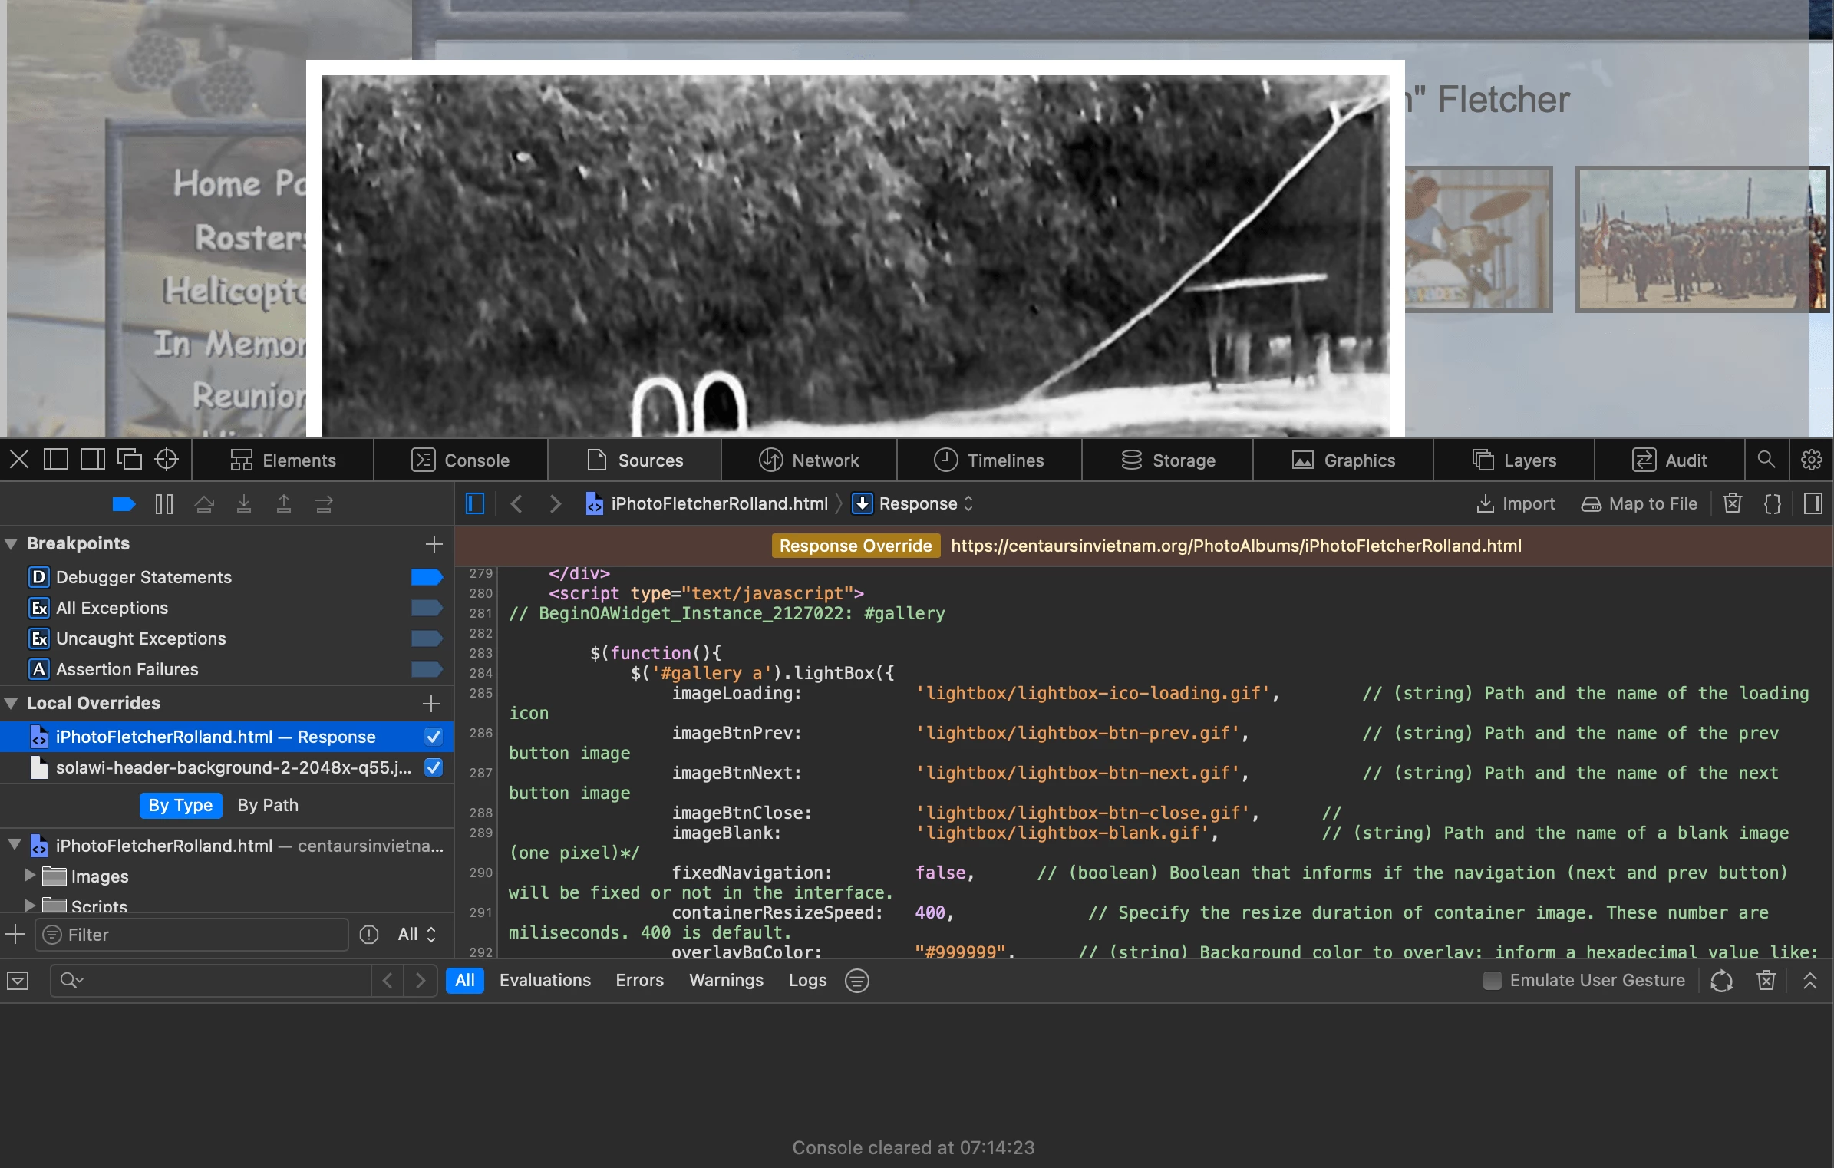1834x1168 pixels.
Task: Expand the Images folder
Action: 30,876
